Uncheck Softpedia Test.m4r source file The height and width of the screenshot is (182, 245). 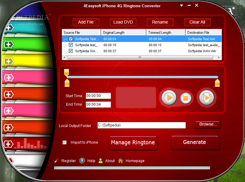click(x=71, y=39)
